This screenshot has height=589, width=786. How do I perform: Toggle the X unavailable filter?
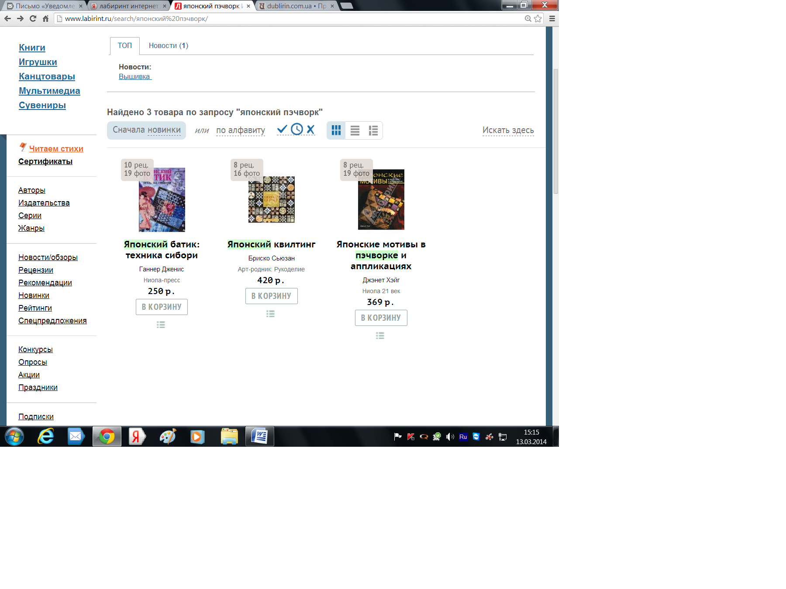click(x=310, y=129)
